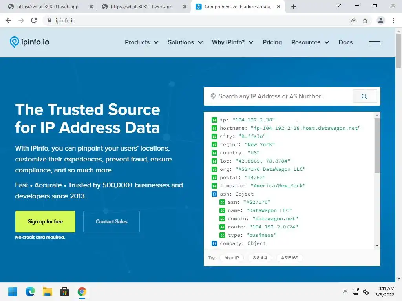402x301 pixels.
Task: Click JSON panel scroll down arrow
Action: pyautogui.click(x=377, y=245)
